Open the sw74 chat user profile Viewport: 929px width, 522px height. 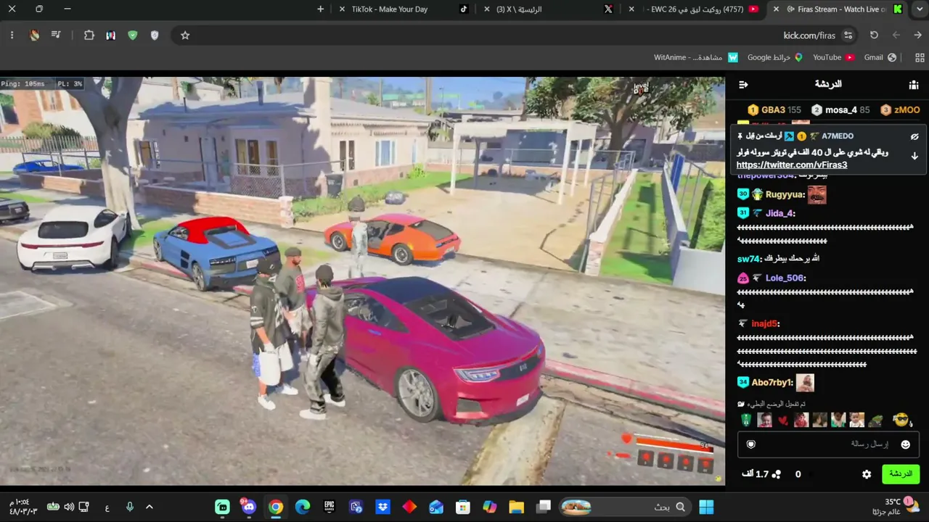(748, 260)
